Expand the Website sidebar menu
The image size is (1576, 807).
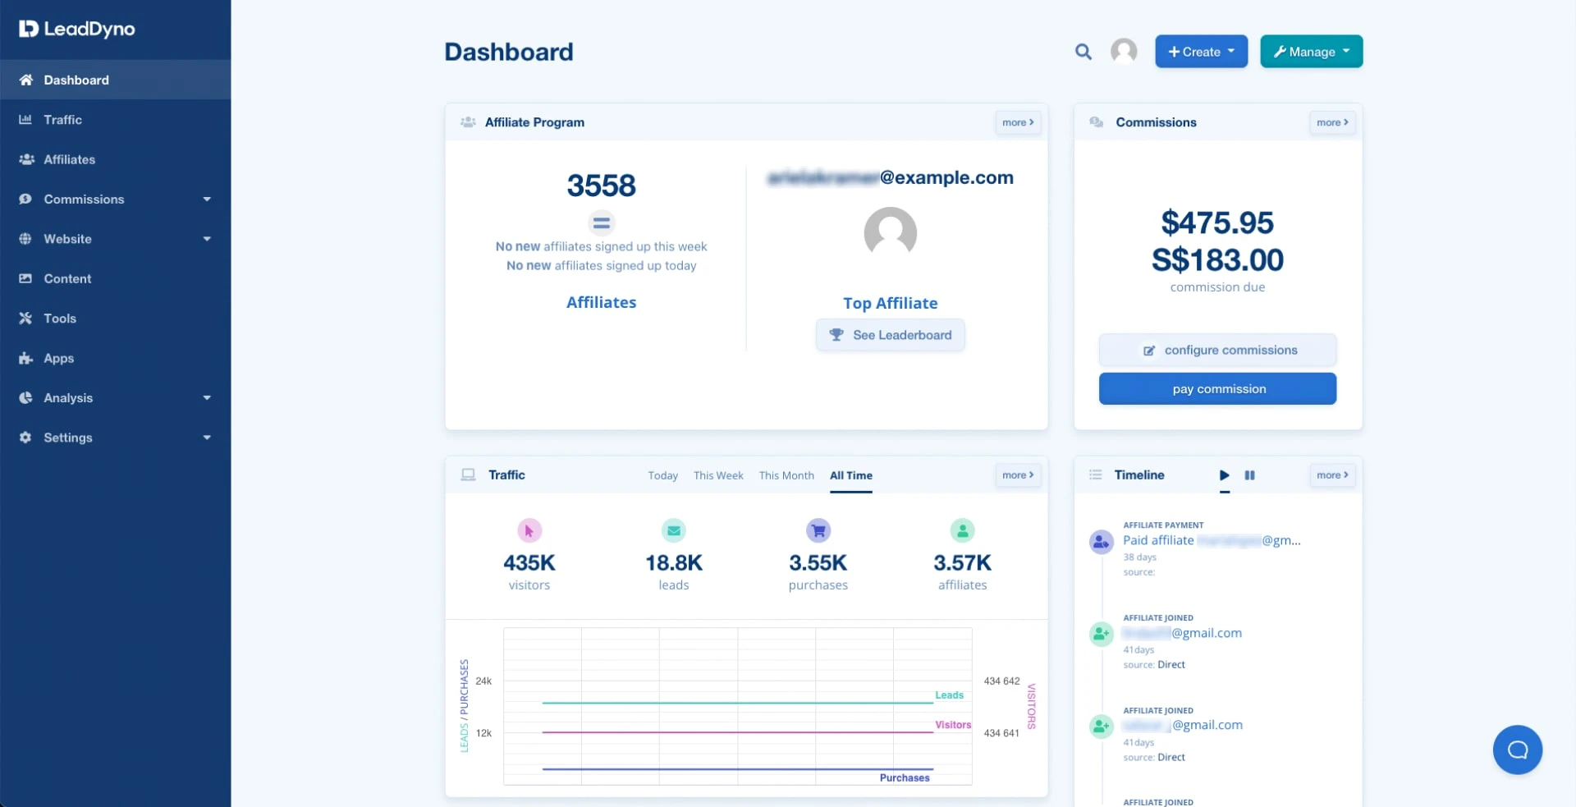[115, 239]
